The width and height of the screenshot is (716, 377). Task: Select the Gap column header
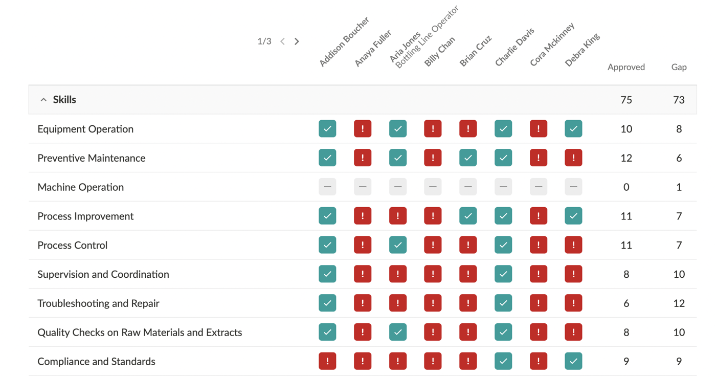tap(679, 67)
